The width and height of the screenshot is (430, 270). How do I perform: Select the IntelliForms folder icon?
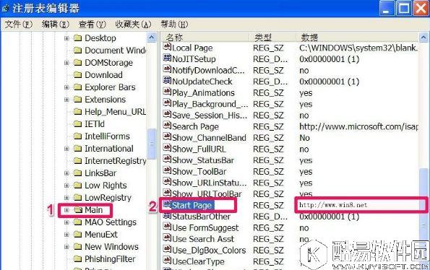(x=78, y=136)
